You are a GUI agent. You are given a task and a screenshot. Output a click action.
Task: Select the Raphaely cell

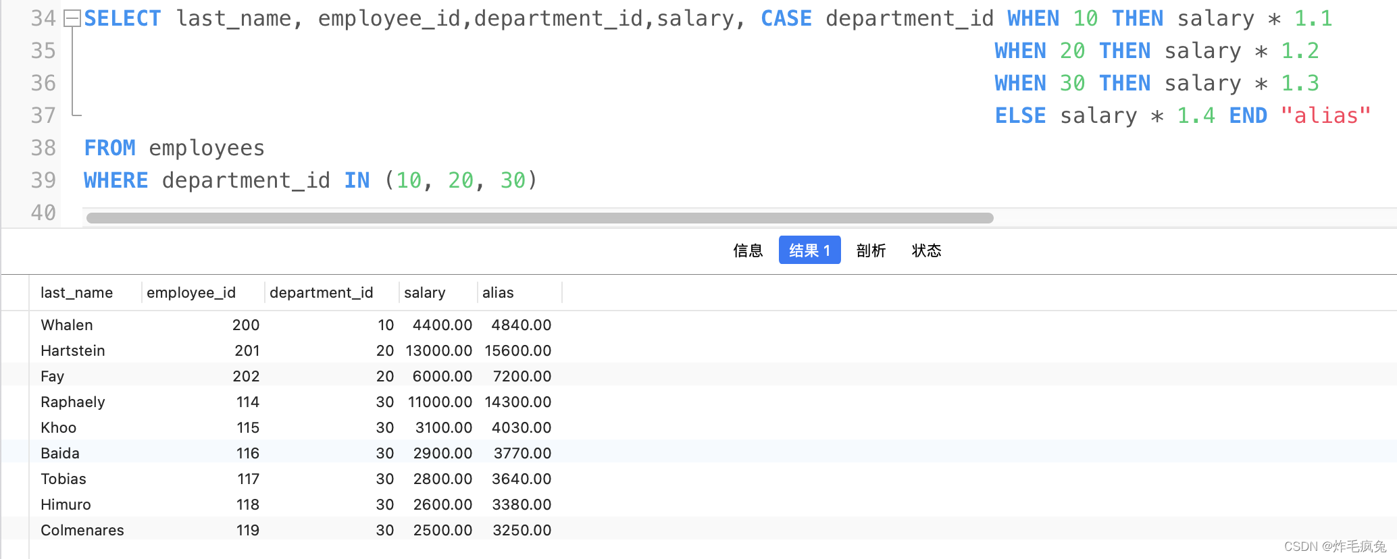[x=73, y=402]
